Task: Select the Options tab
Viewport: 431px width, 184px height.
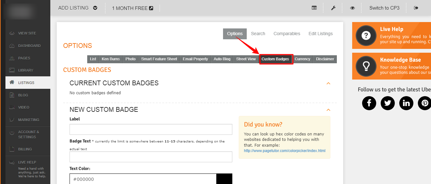Action: 235,34
